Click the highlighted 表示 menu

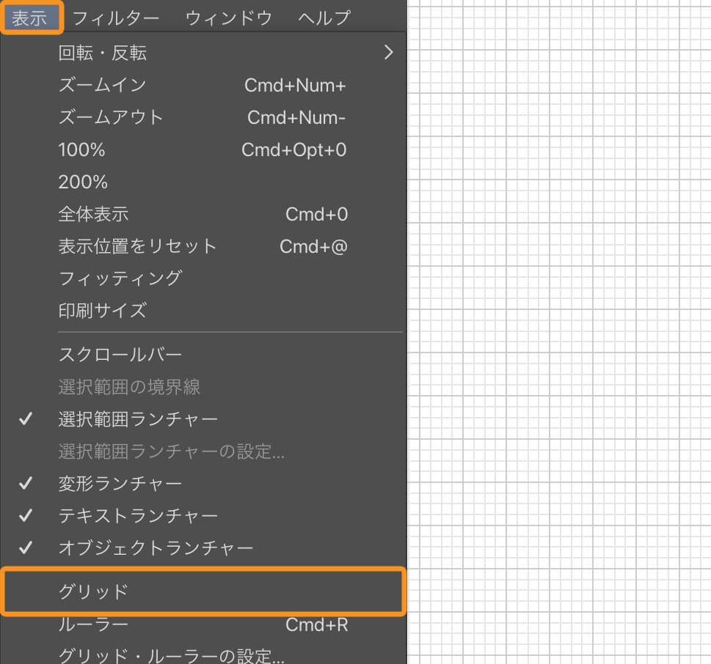32,17
